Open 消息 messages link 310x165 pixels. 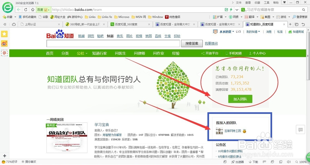point(269,32)
